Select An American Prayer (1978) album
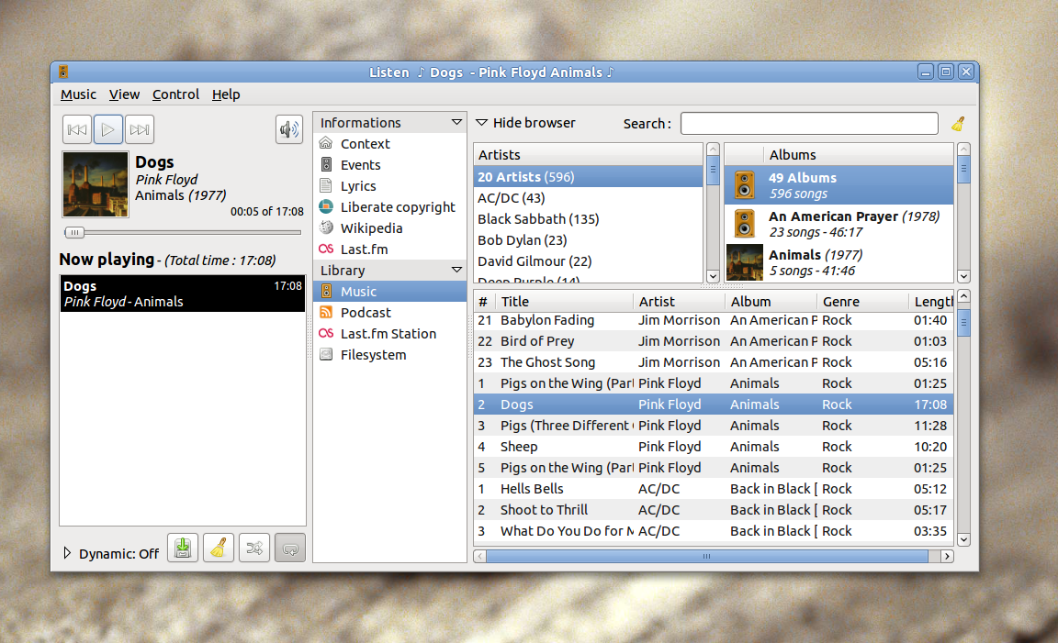The height and width of the screenshot is (643, 1058). tap(839, 224)
